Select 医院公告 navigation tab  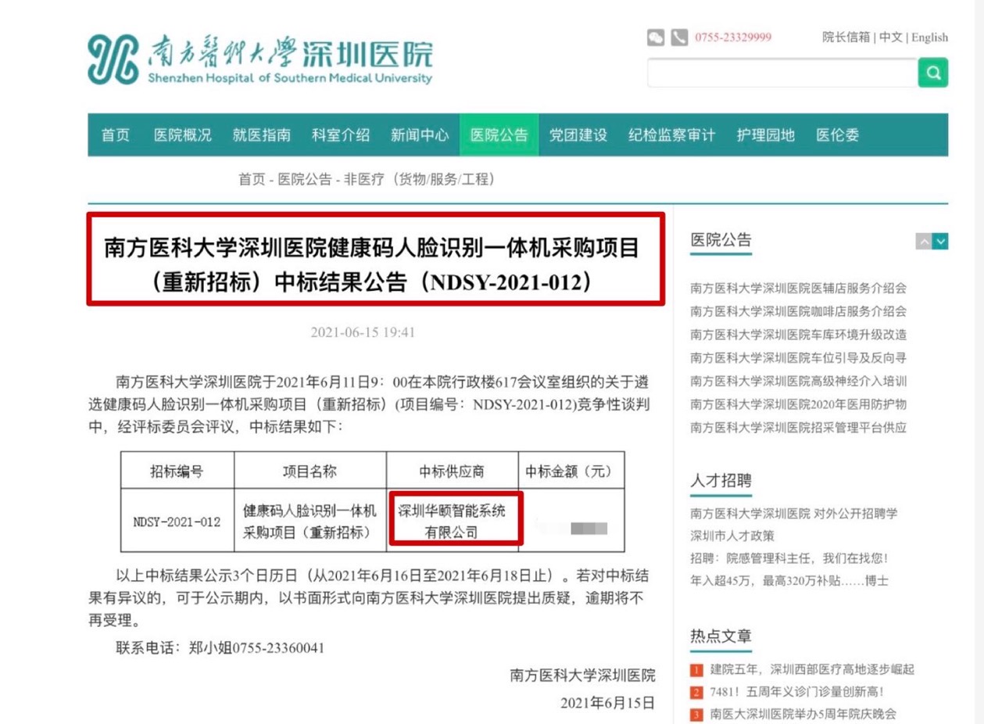(499, 135)
